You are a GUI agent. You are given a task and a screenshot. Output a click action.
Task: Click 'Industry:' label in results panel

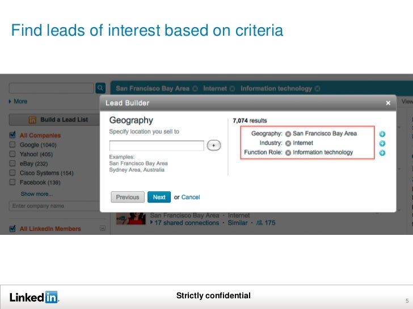pyautogui.click(x=271, y=143)
